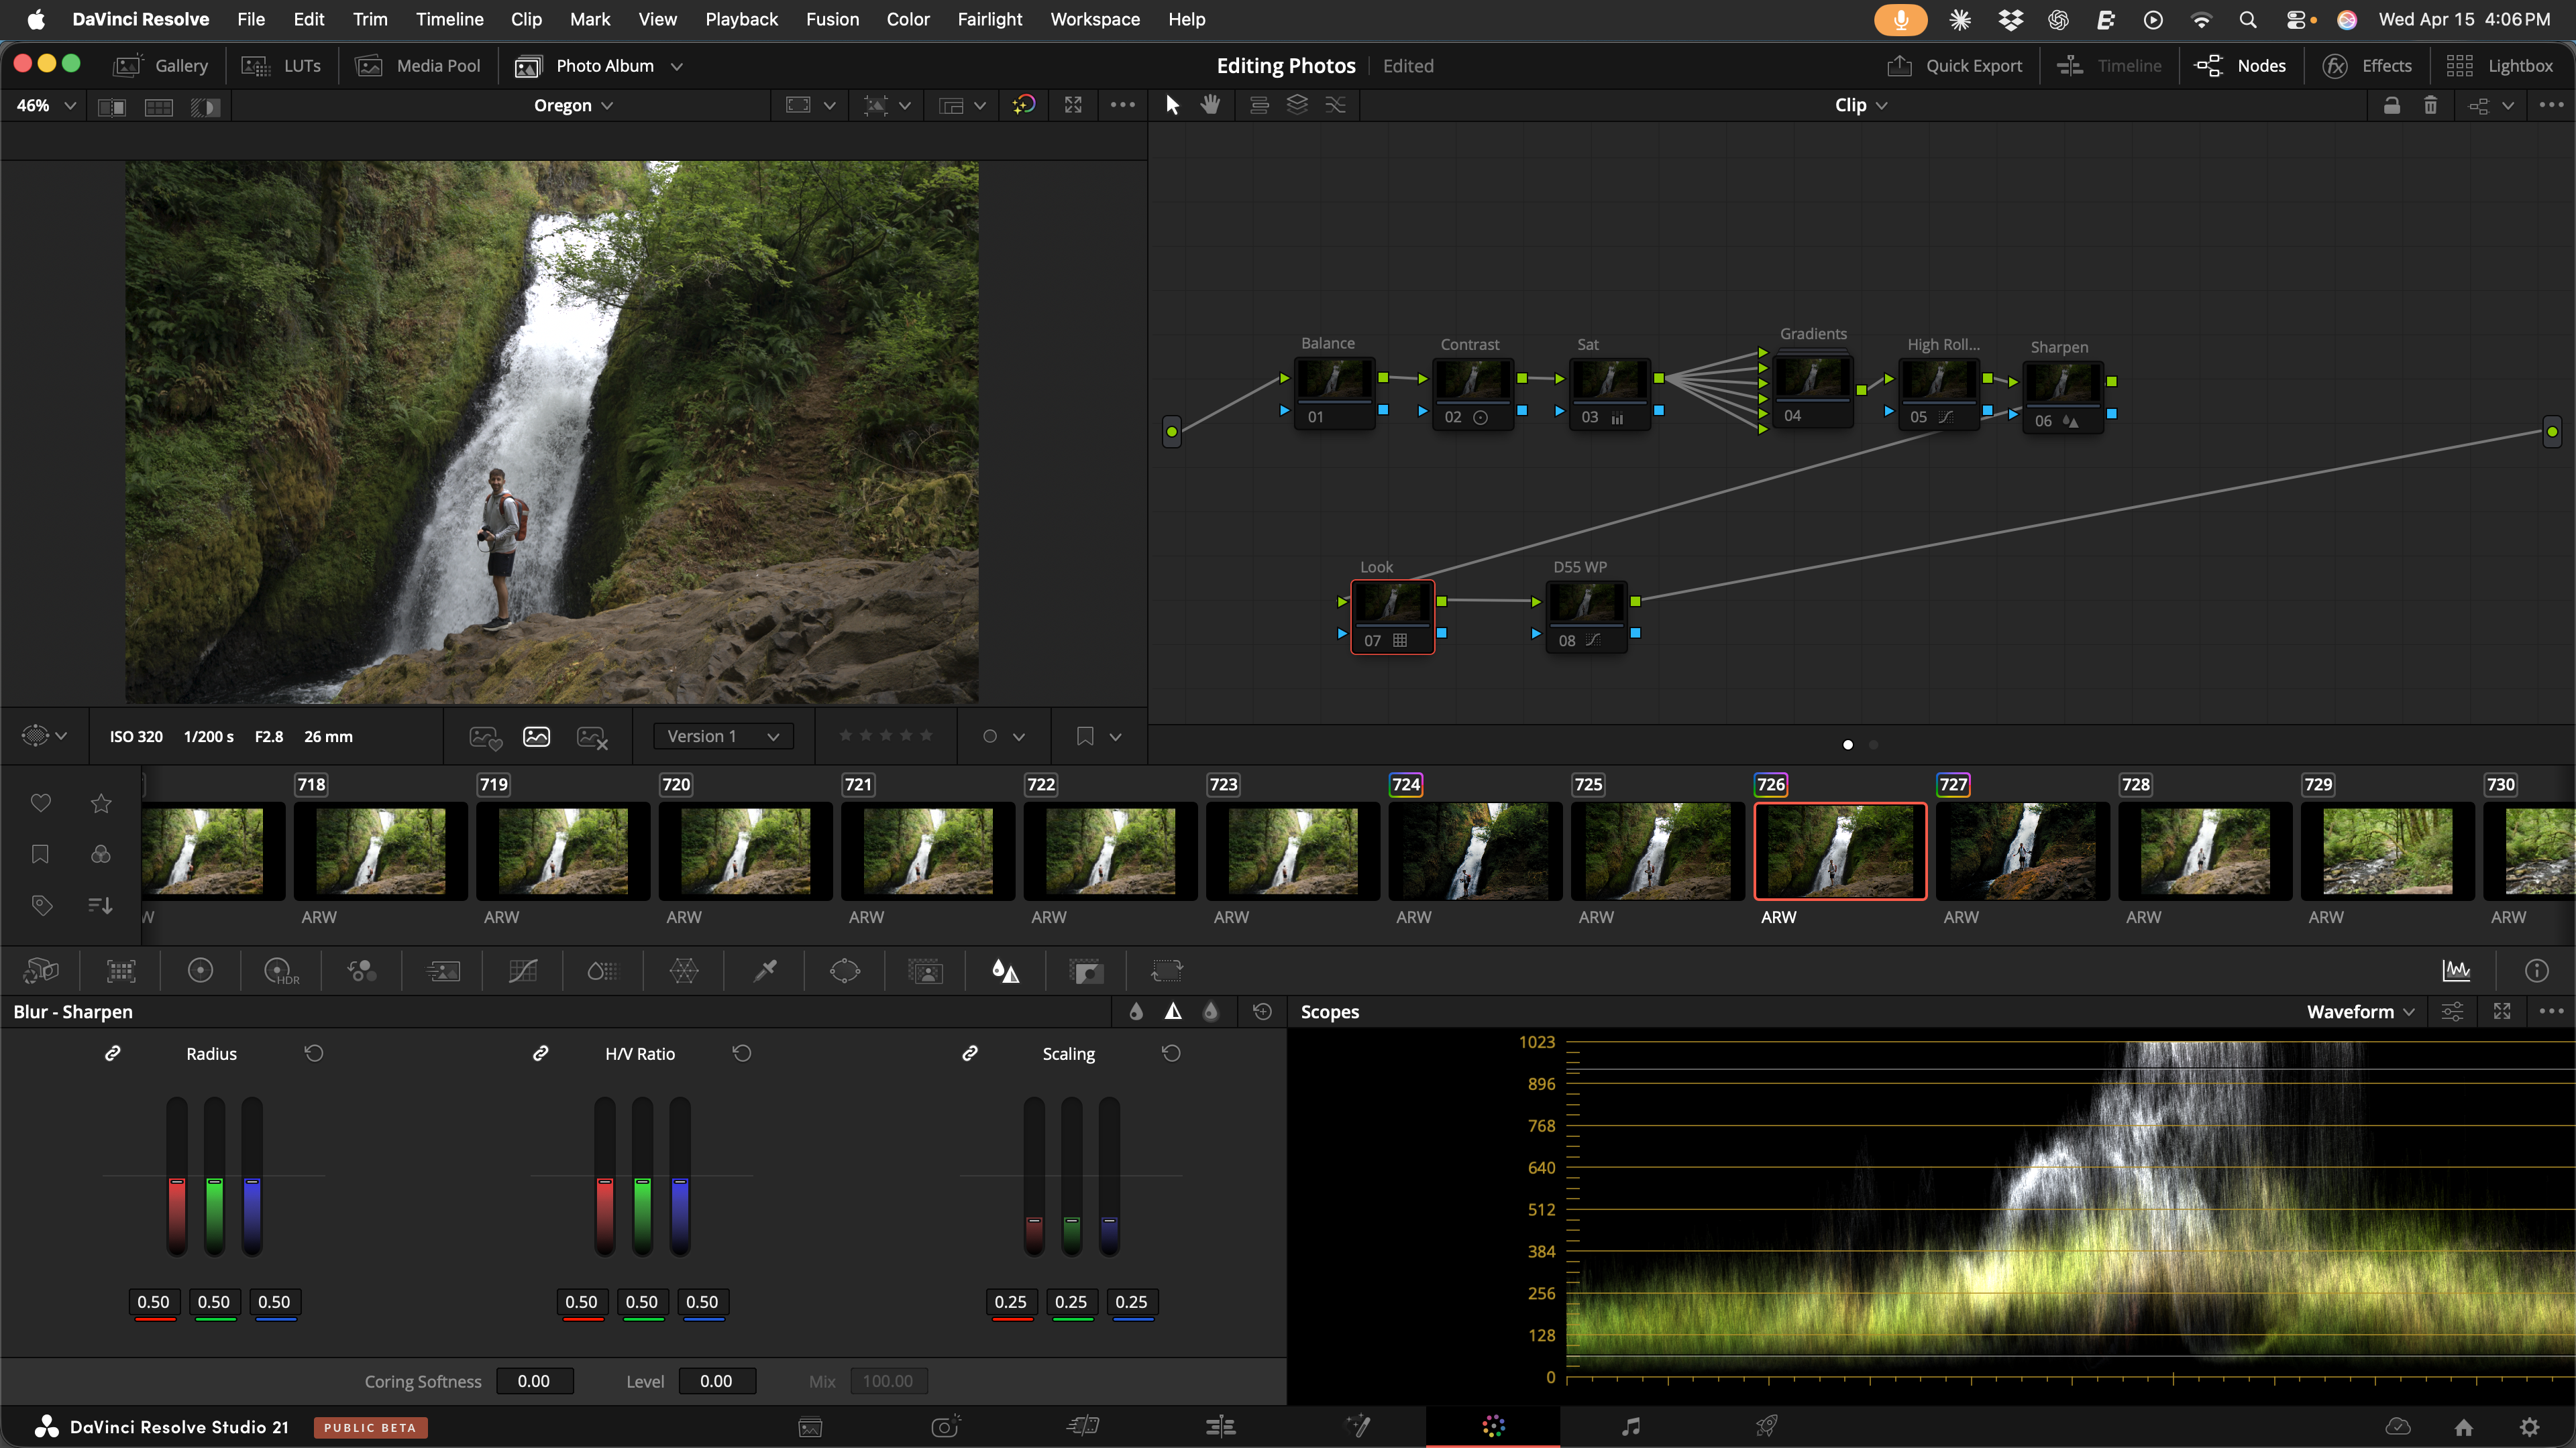
Task: Click the heart favorite icon in album sidebar
Action: (x=41, y=802)
